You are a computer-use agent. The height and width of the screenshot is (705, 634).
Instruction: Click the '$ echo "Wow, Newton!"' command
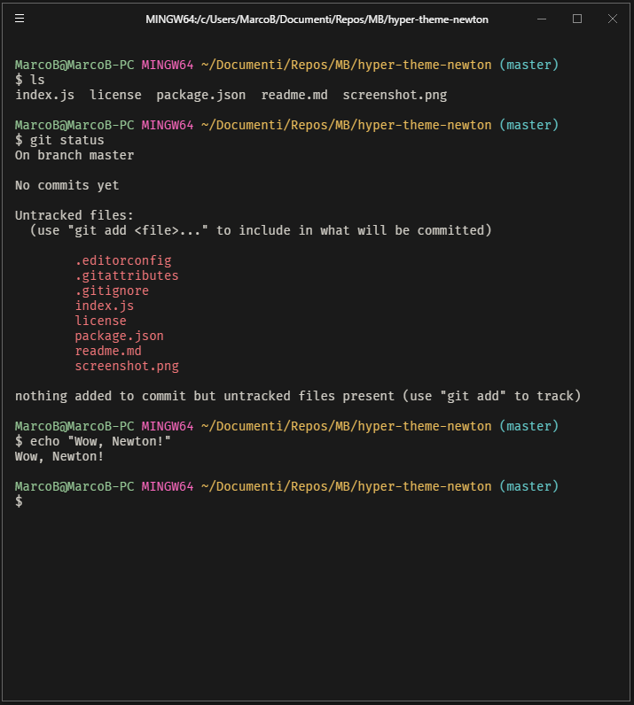pyautogui.click(x=93, y=442)
